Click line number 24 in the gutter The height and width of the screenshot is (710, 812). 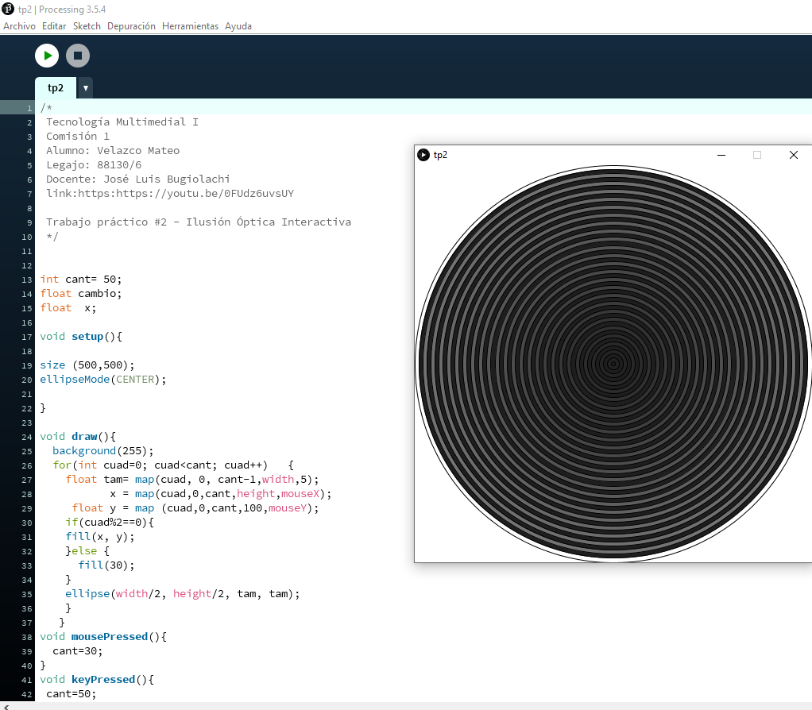click(28, 437)
